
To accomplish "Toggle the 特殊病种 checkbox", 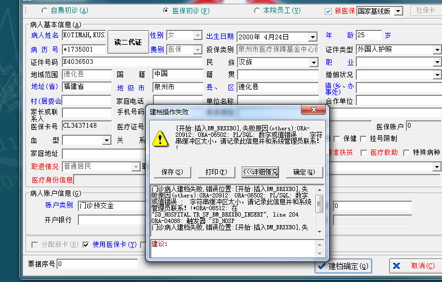I will pos(406,152).
